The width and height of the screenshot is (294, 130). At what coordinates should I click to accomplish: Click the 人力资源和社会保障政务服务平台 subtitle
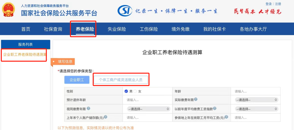point(45,6)
